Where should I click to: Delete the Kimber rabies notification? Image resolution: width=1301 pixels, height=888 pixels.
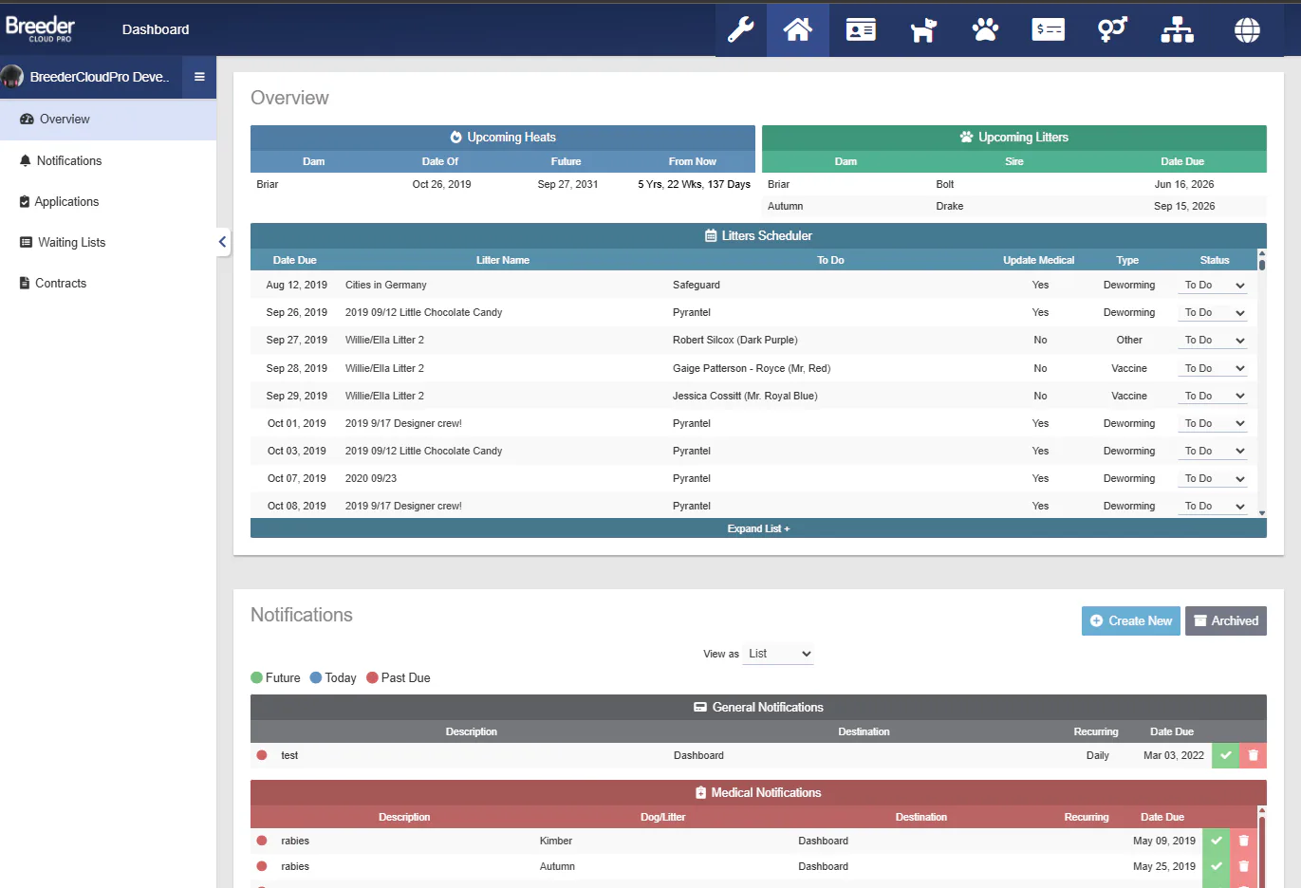(x=1243, y=841)
